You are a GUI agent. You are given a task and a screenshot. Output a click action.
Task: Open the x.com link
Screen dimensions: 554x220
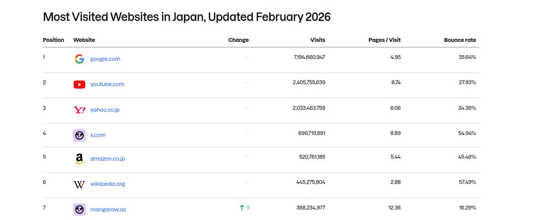click(98, 135)
